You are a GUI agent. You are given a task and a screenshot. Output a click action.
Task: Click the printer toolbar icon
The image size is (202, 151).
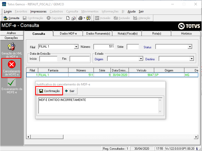tap(80, 18)
